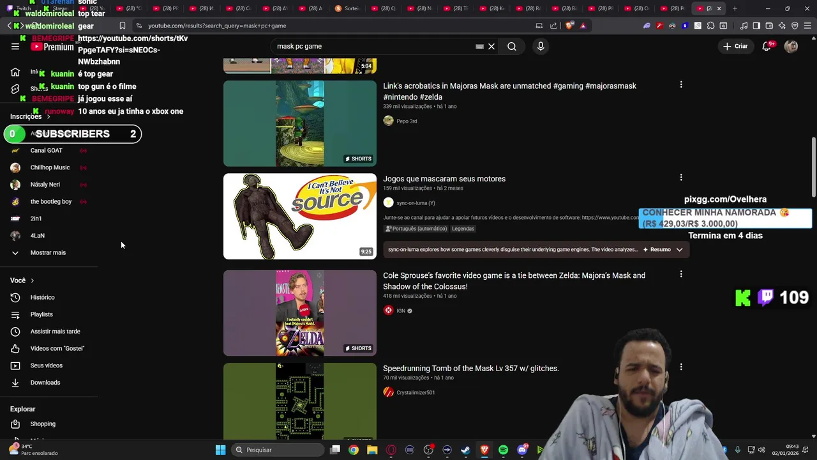Open the Você section chevron
This screenshot has width=817, height=460.
pyautogui.click(x=32, y=280)
